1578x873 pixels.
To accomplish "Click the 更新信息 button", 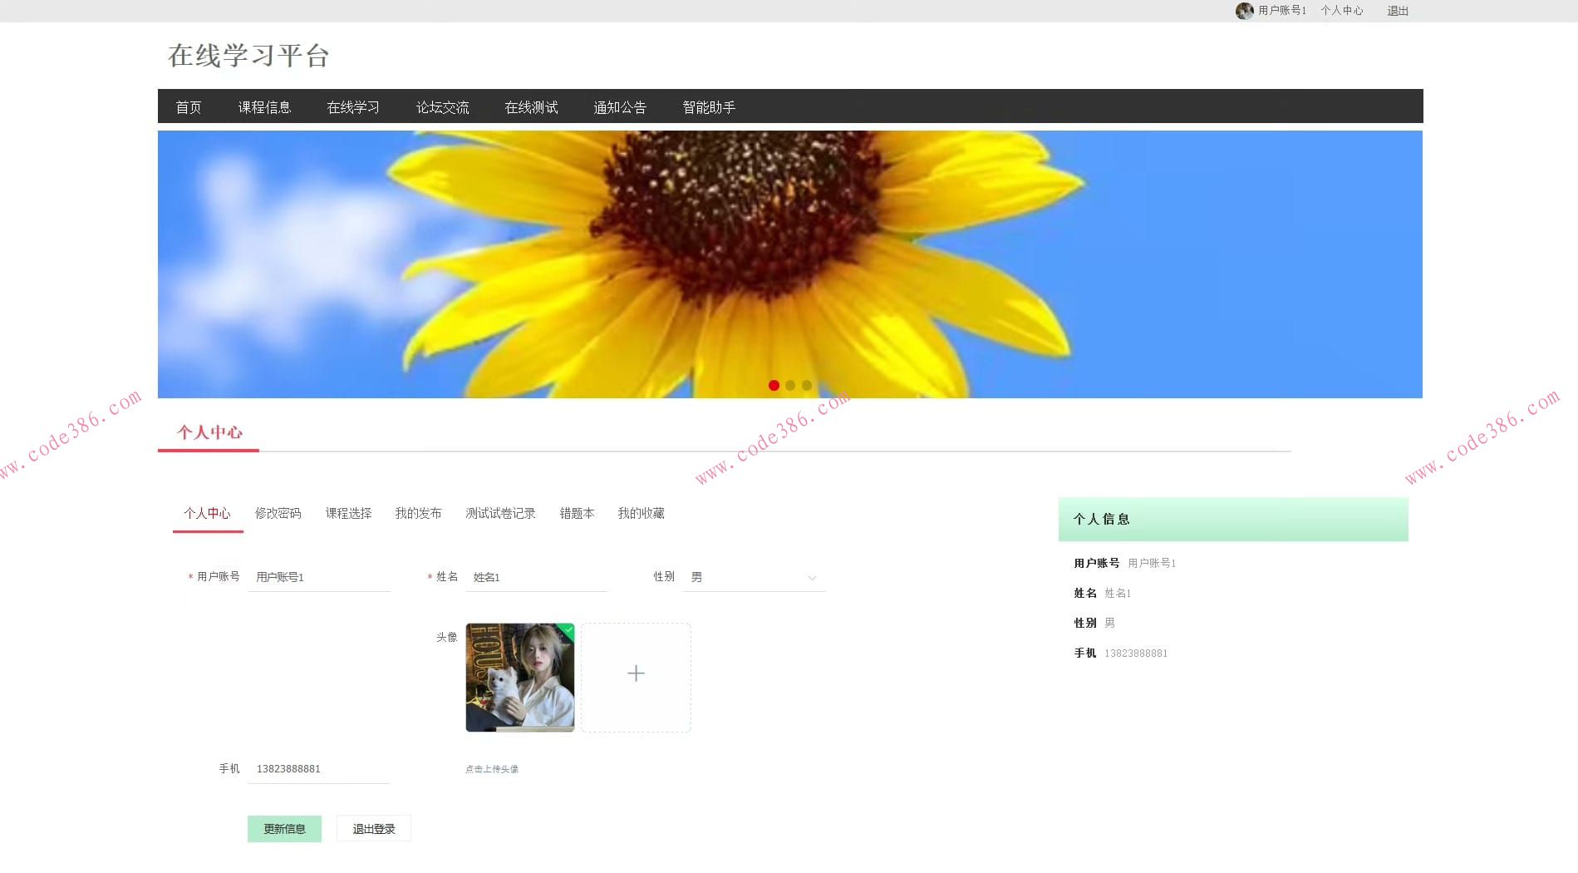I will coord(284,829).
